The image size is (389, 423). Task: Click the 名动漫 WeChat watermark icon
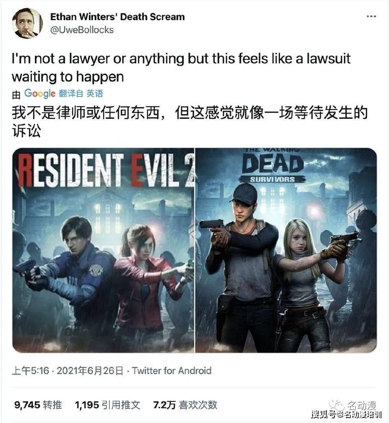(336, 405)
